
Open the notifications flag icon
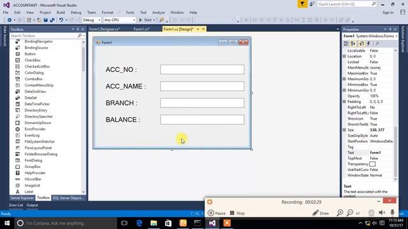(x=302, y=4)
